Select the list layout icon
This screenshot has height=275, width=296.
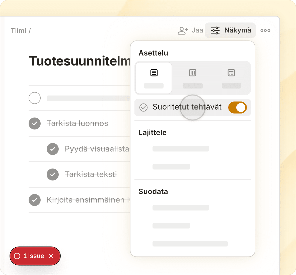154,73
